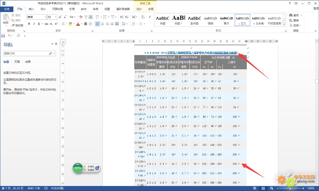Apply the 无间隔 no spacing style
319x191 pixels.
(258, 20)
